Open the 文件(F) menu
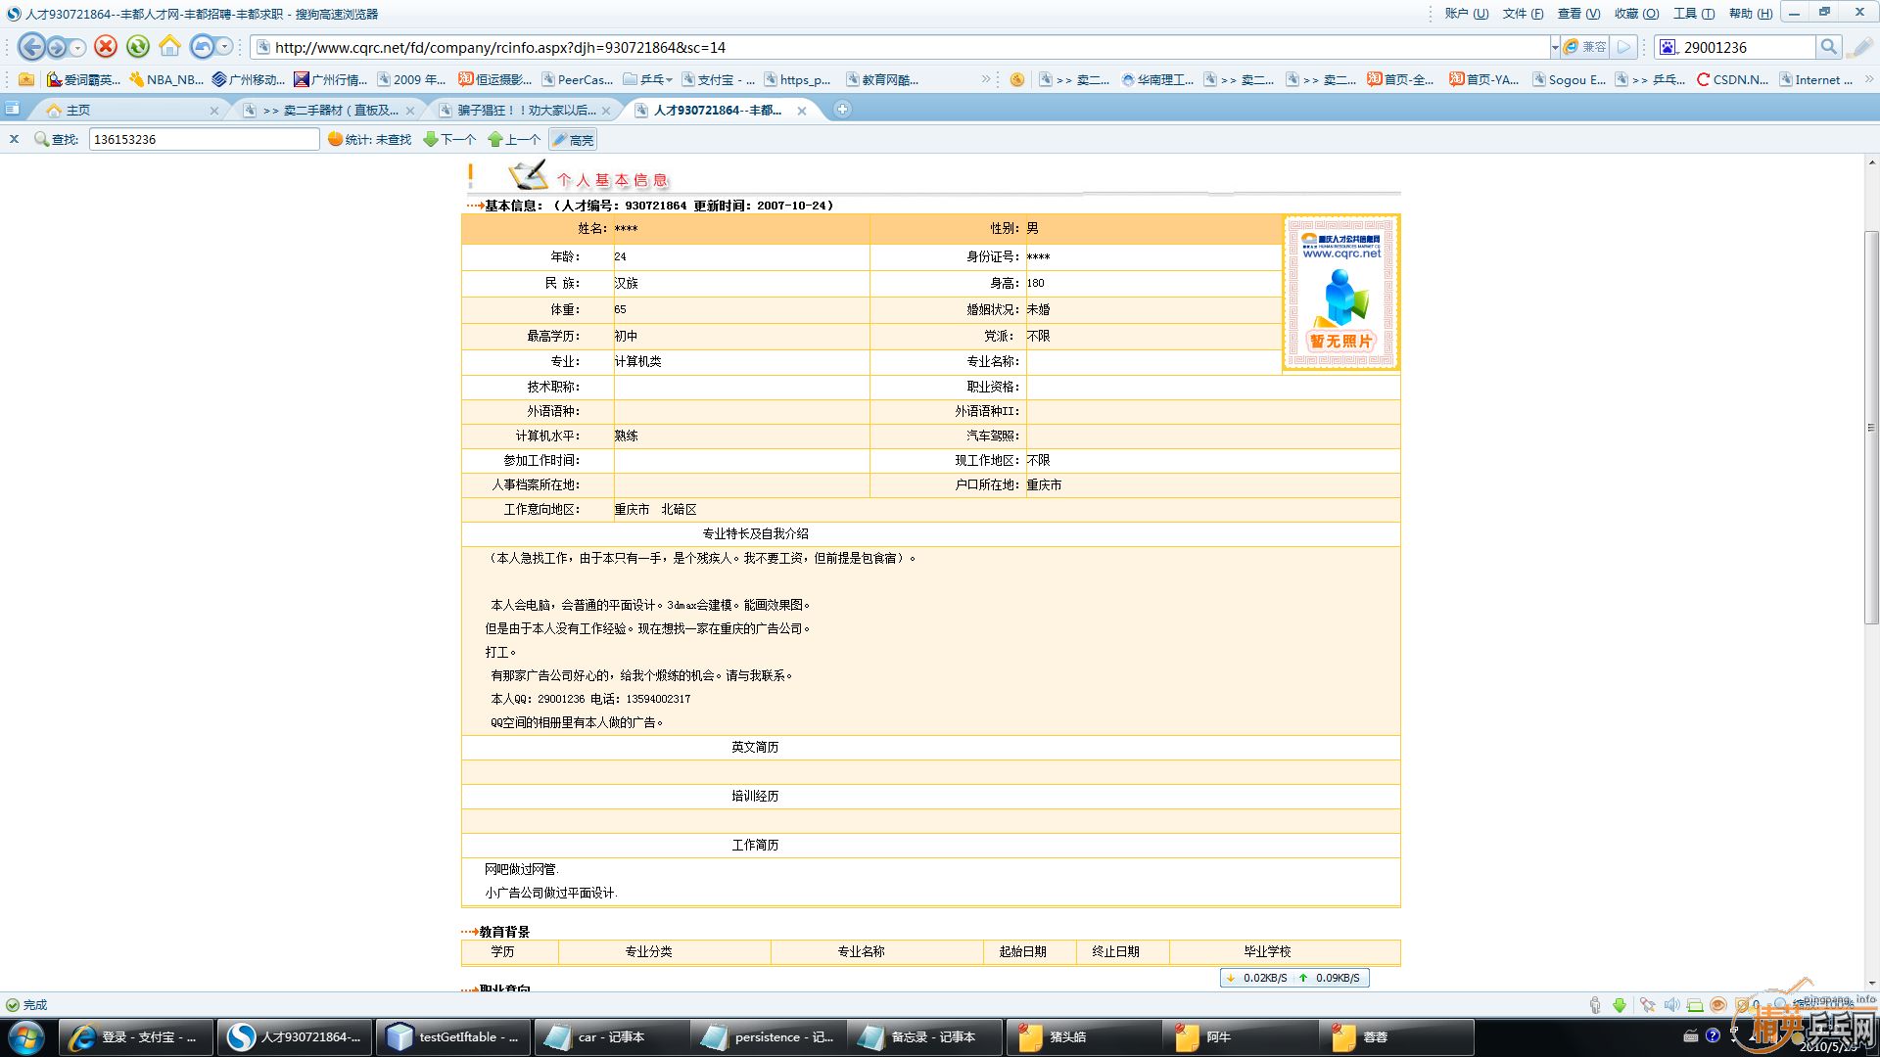This screenshot has width=1880, height=1057. (1523, 14)
